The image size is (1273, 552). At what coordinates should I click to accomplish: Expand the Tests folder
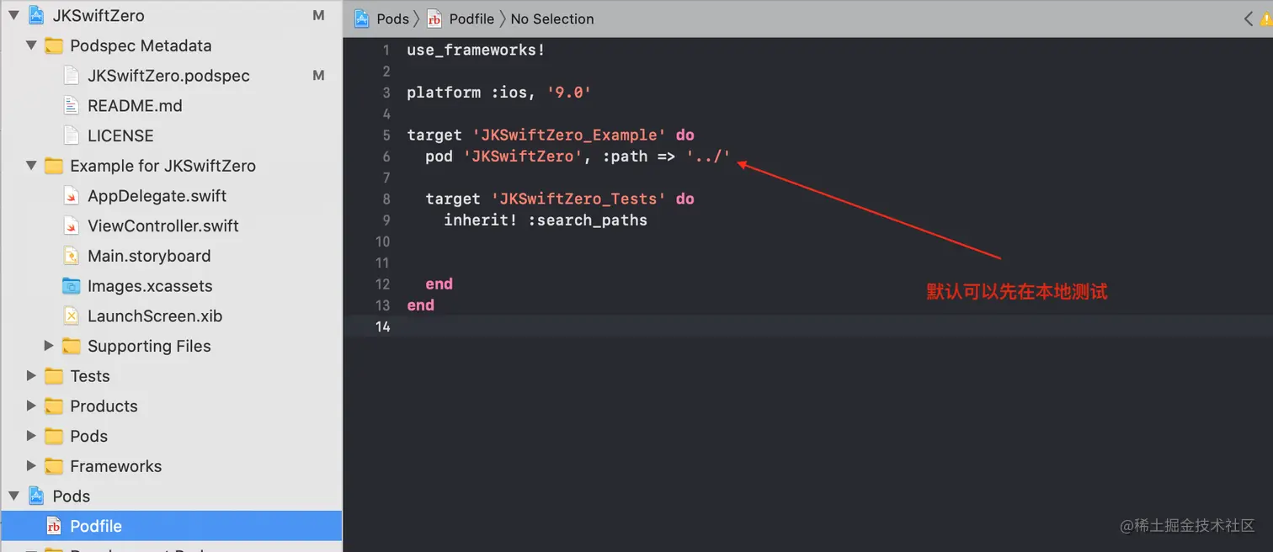pos(31,376)
